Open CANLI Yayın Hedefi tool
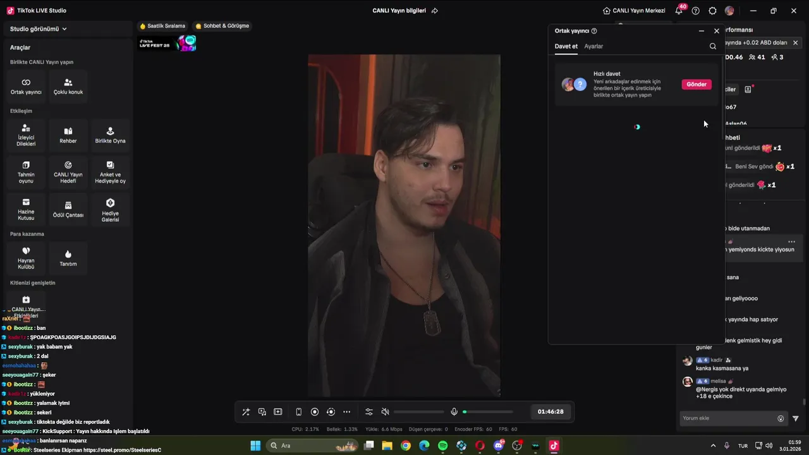 (x=68, y=172)
